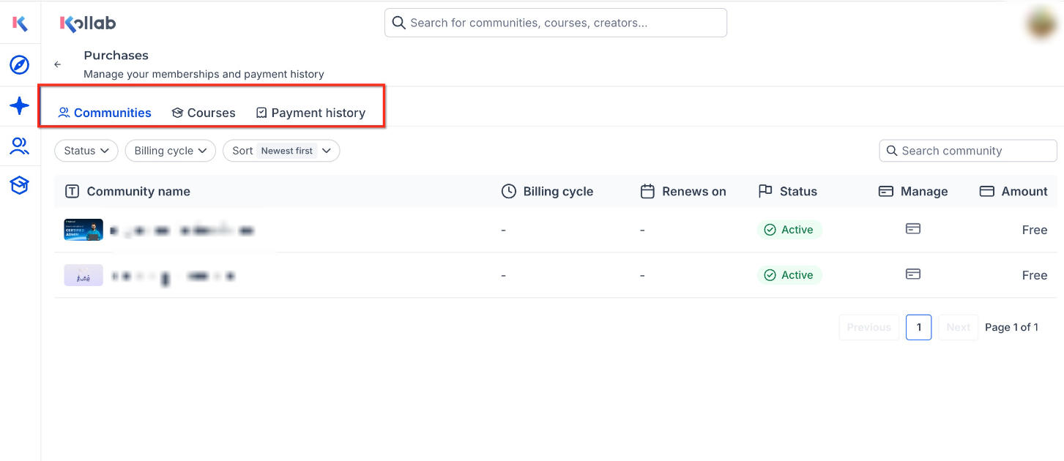Screen dimensions: 1064x461
Task: Open the Kollab K logo in sidebar
Action: pyautogui.click(x=20, y=23)
